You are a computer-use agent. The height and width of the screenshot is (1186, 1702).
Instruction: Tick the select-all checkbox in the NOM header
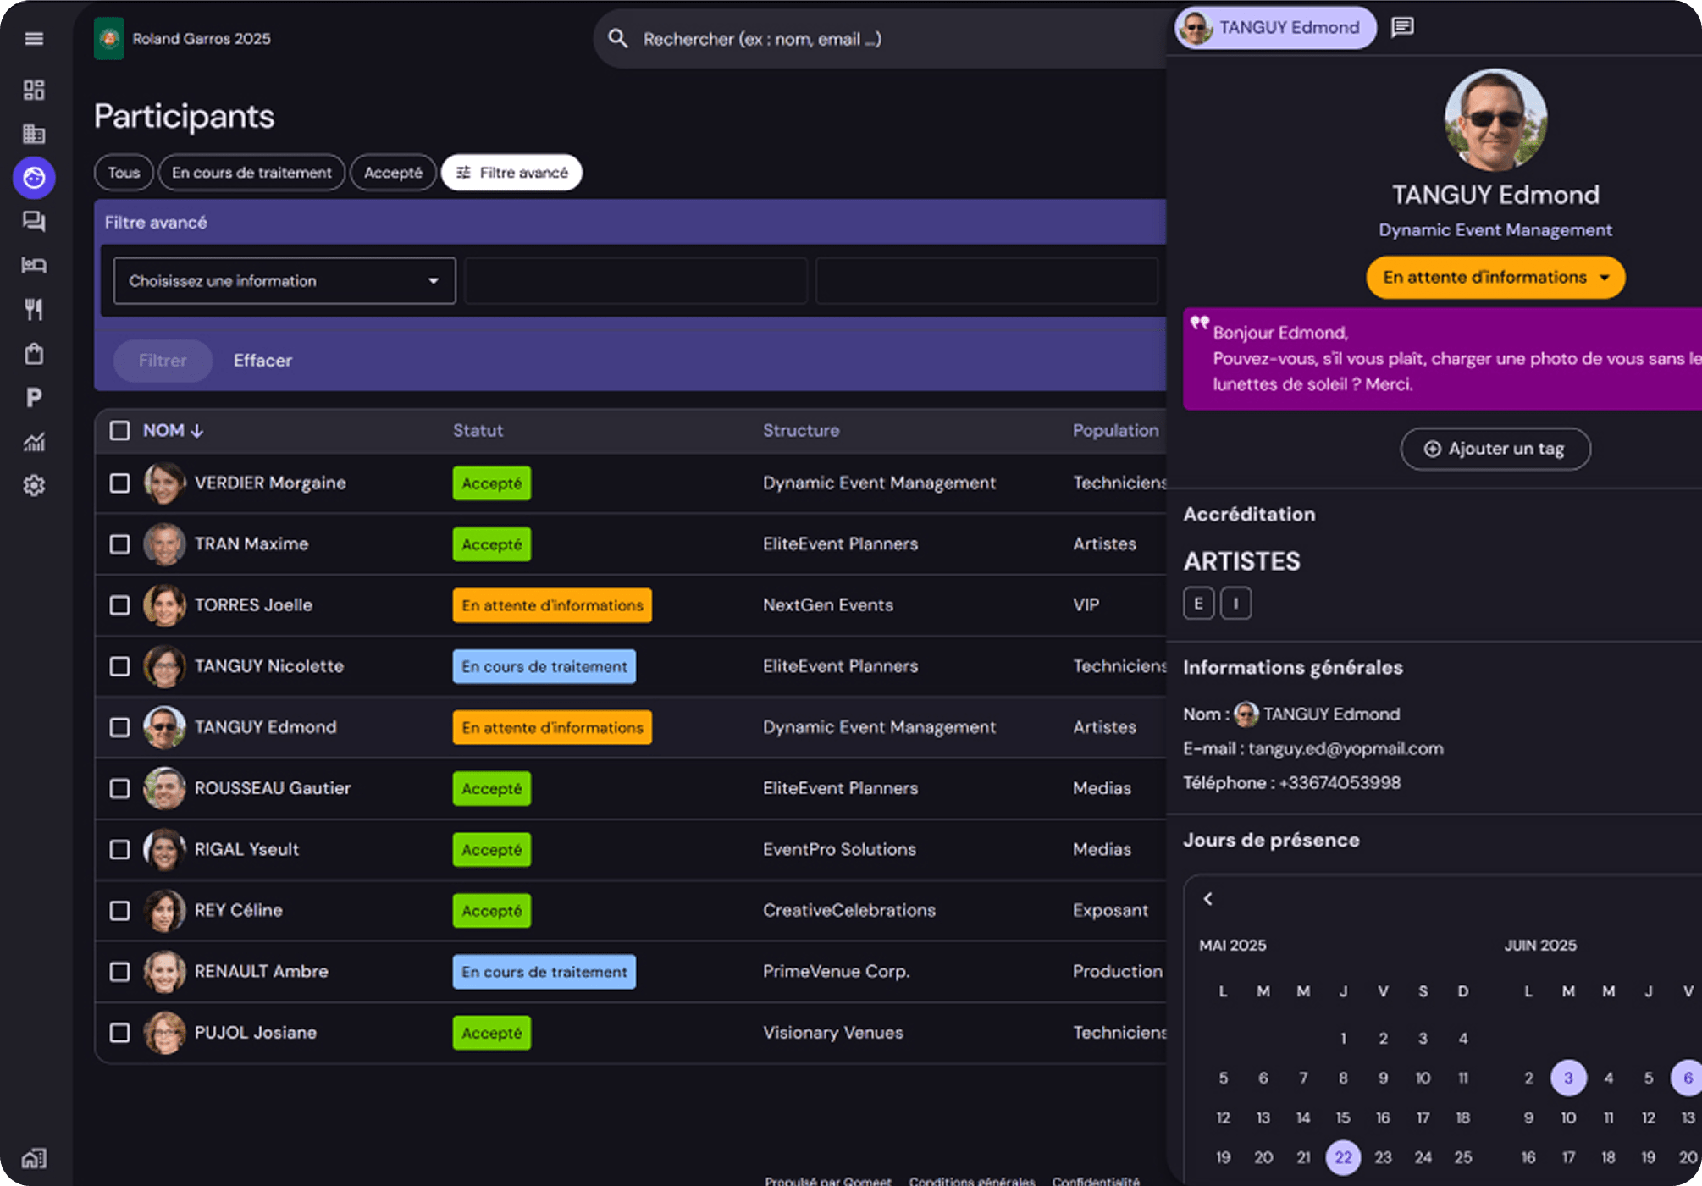[x=119, y=431]
